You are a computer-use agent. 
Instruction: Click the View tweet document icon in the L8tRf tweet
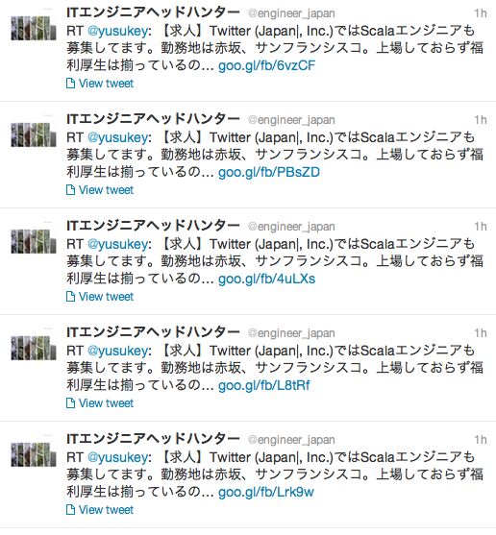70,403
